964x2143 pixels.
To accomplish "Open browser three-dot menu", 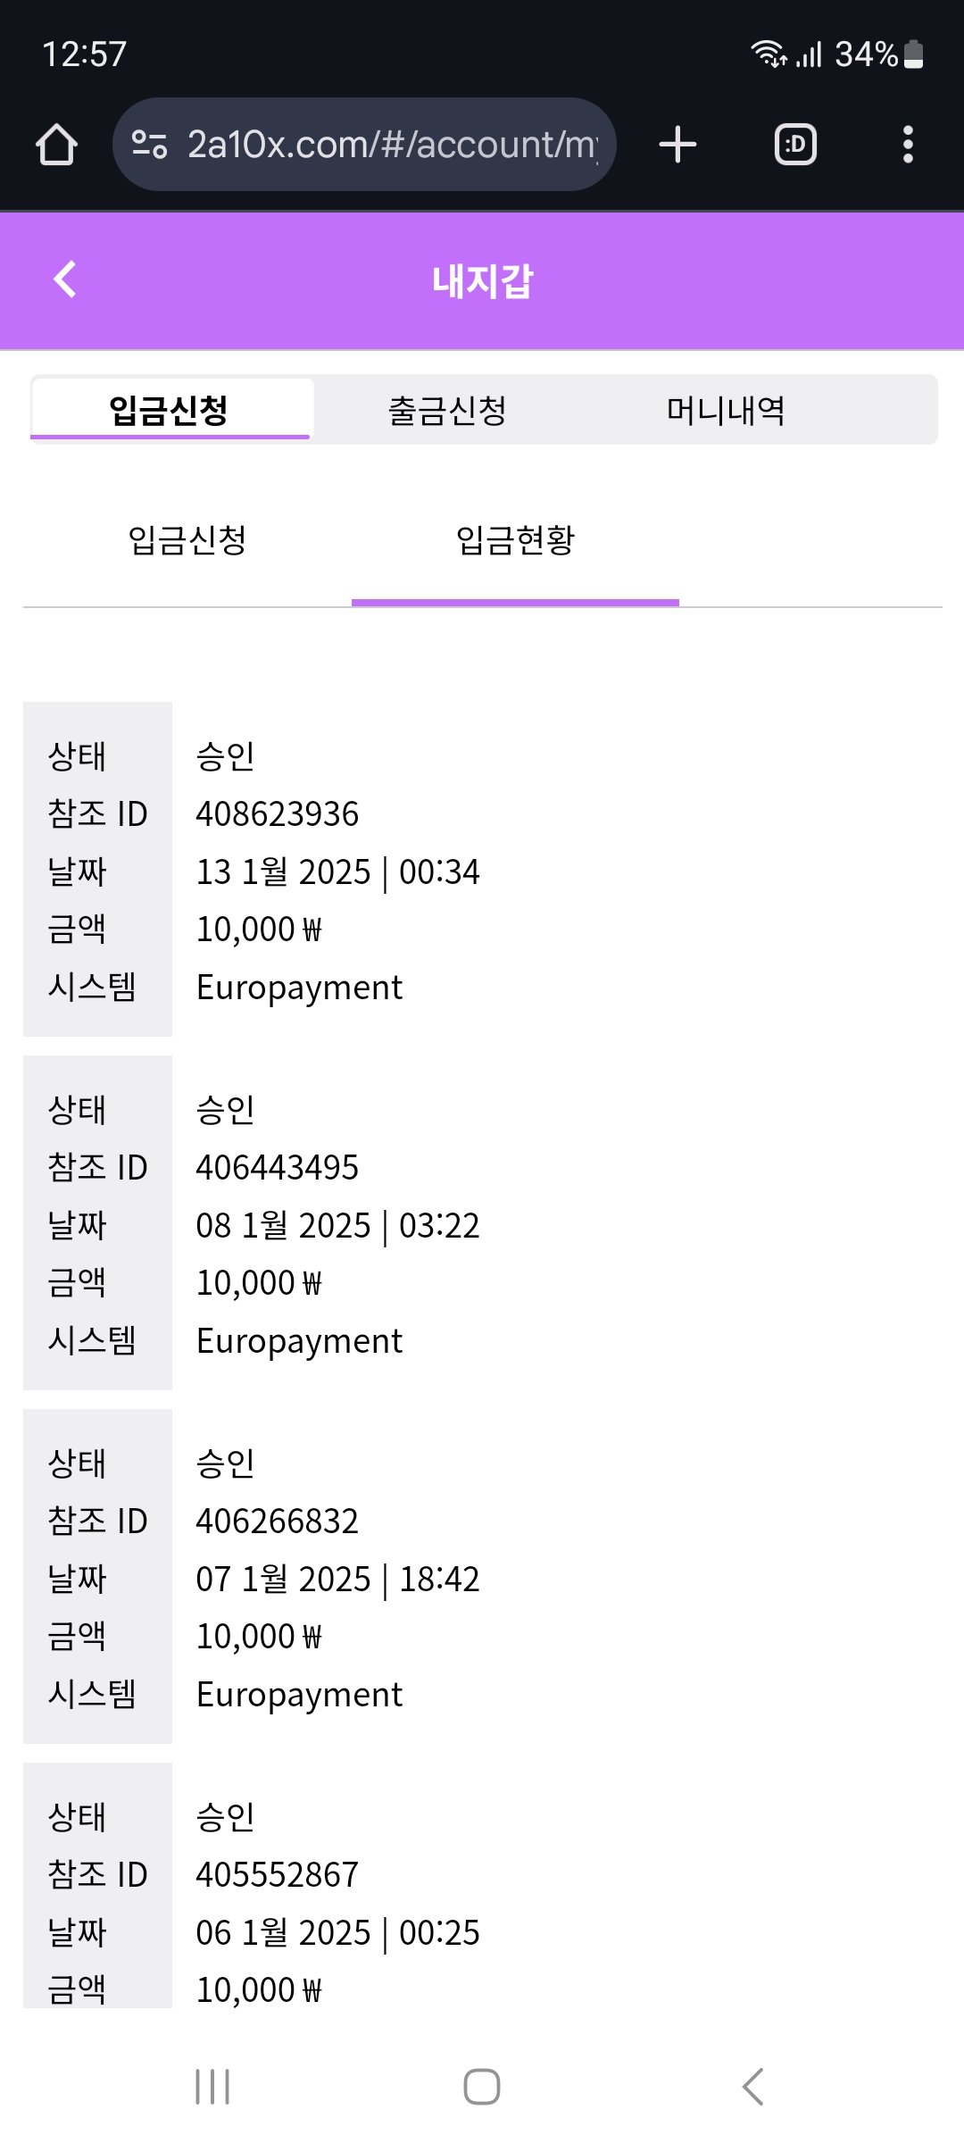I will [x=908, y=145].
